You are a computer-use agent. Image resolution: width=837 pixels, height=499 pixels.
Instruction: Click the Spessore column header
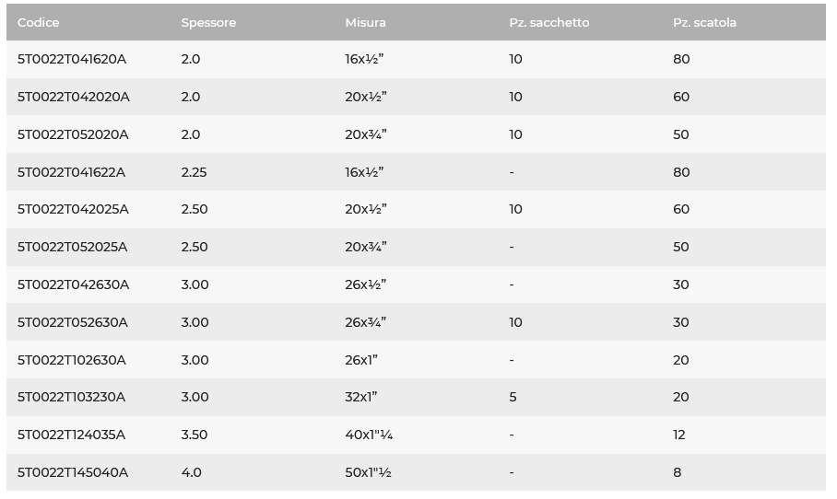(x=208, y=23)
